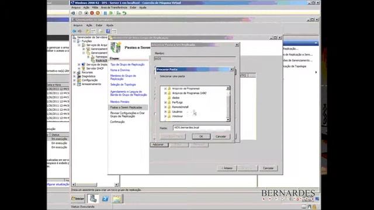Expand the PerfLogs folder node

[x=165, y=103]
